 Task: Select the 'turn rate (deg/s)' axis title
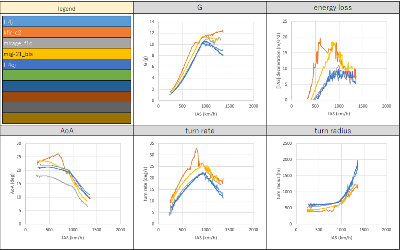point(145,183)
